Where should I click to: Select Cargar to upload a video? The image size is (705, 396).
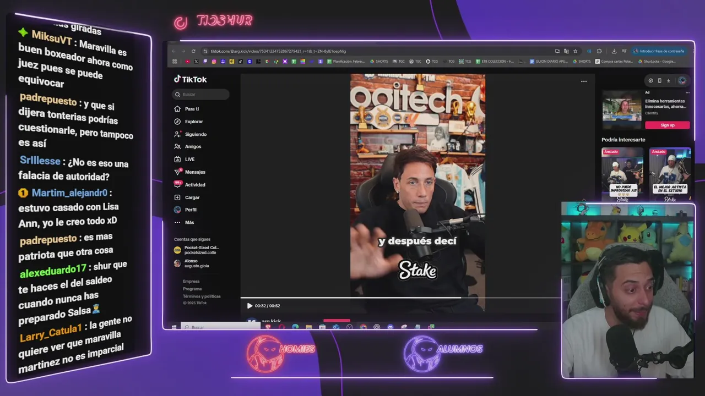tap(187, 197)
